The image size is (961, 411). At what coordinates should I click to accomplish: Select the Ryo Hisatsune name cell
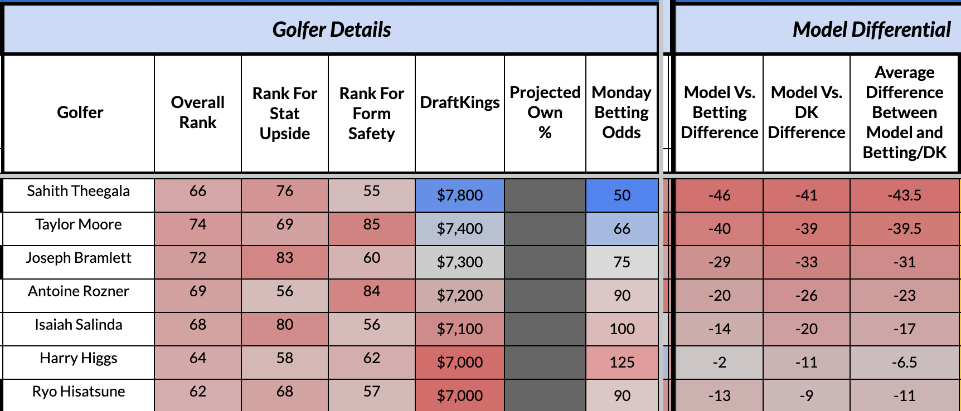(79, 392)
